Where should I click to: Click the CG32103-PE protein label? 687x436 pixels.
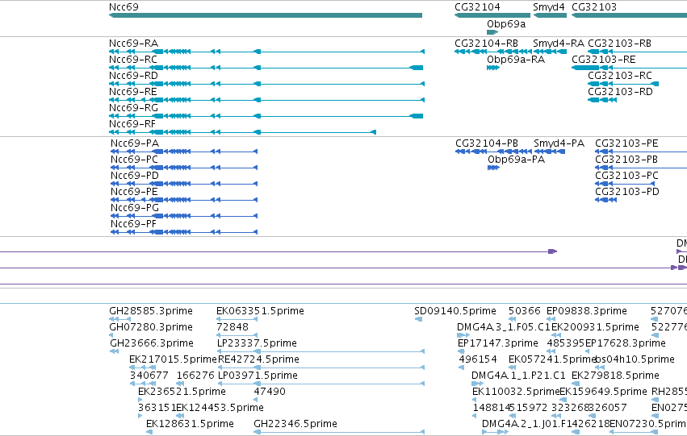pyautogui.click(x=626, y=143)
